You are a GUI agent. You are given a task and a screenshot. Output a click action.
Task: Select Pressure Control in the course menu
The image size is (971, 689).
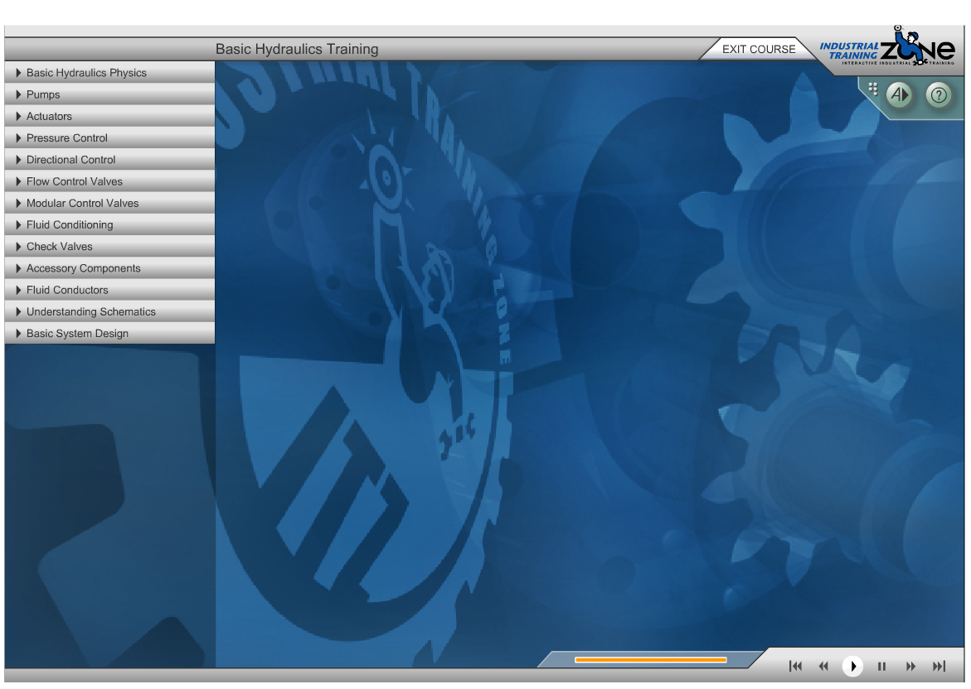[109, 137]
